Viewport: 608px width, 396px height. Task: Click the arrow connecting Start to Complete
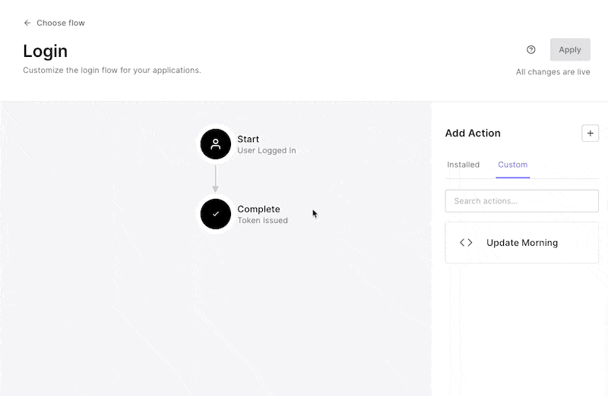215,179
